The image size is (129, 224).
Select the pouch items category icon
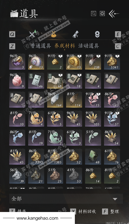pos(54,34)
